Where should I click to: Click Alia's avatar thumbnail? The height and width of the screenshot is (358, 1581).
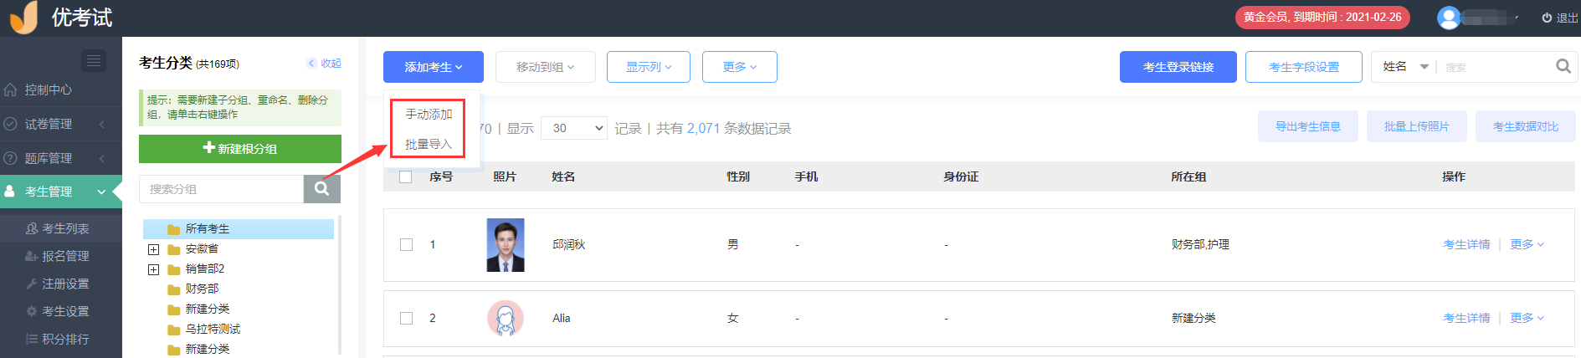(x=506, y=318)
